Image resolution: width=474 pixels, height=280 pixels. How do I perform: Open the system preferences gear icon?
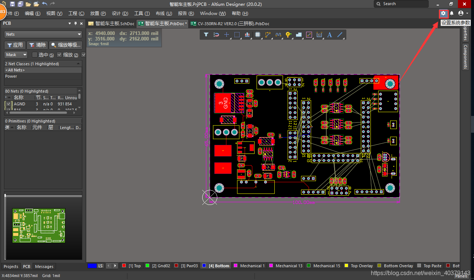[x=443, y=13]
